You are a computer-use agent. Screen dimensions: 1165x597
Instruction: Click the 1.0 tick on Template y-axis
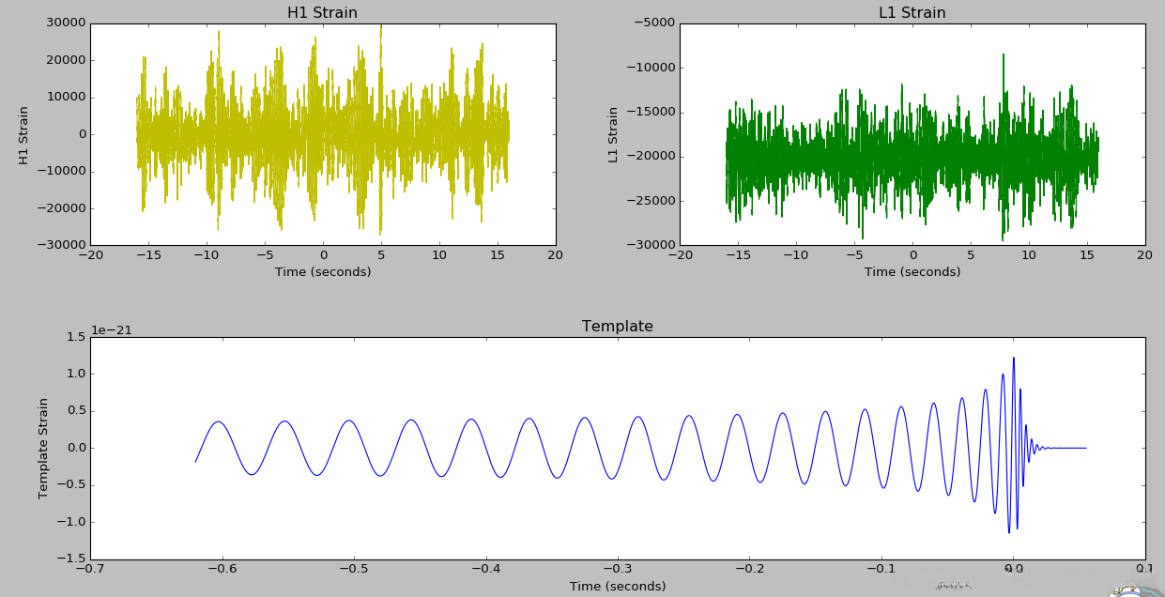[x=76, y=374]
